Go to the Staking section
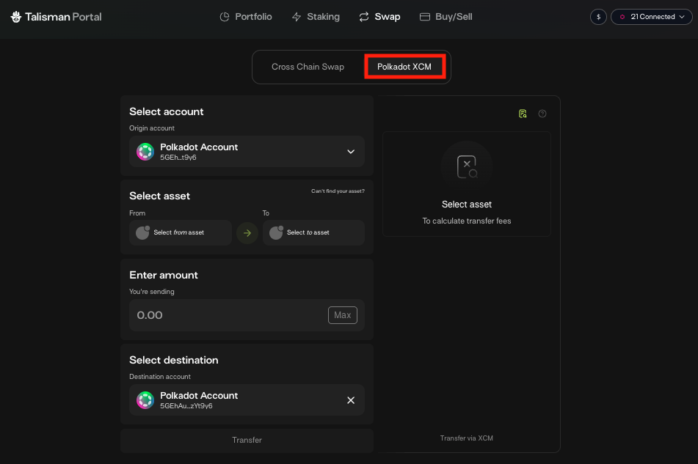698x464 pixels. click(x=316, y=17)
